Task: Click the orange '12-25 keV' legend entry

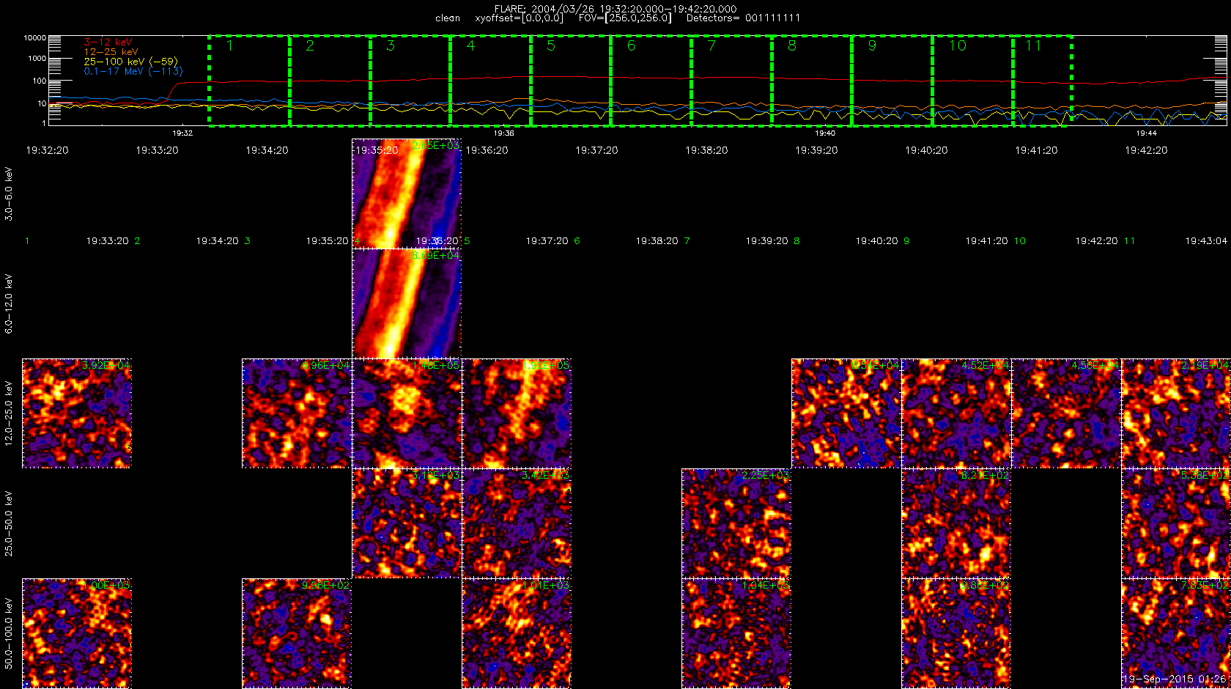Action: [111, 52]
